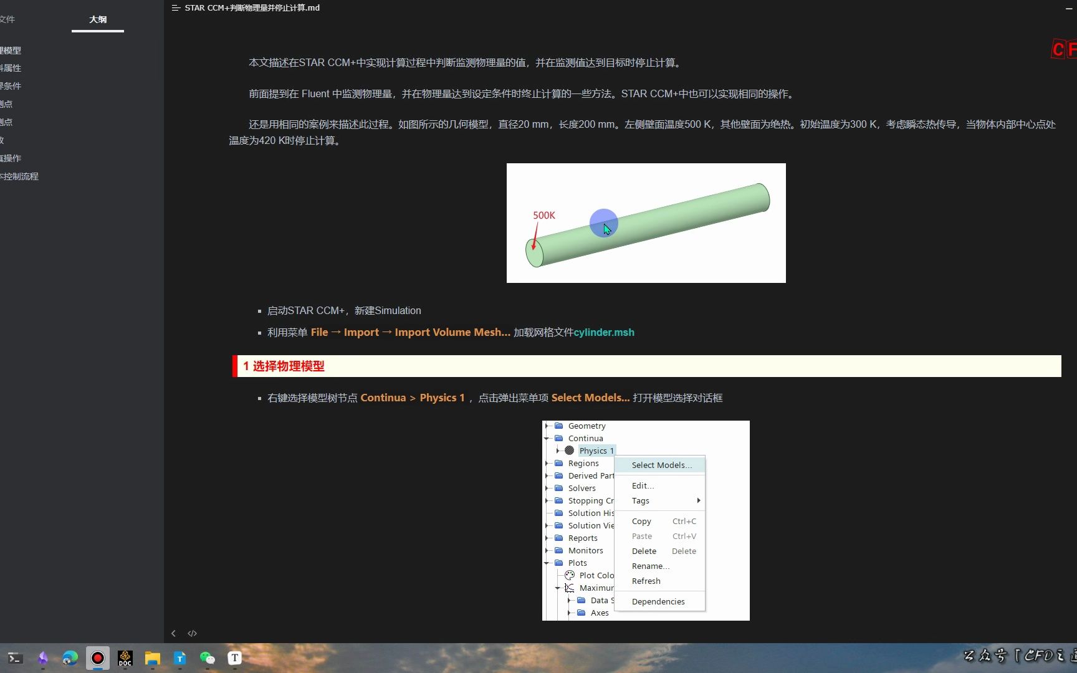Launch Microsoft Edge from the taskbar

click(70, 658)
